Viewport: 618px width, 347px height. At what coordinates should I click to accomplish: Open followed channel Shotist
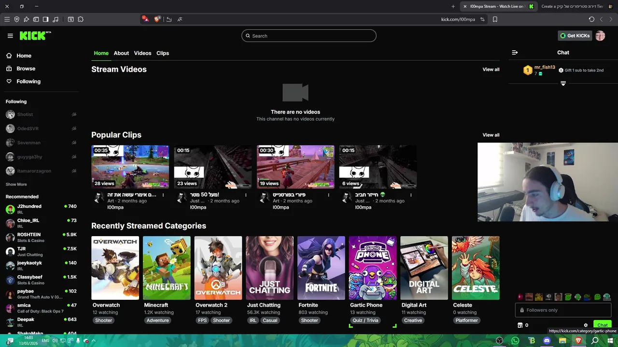tap(41, 114)
